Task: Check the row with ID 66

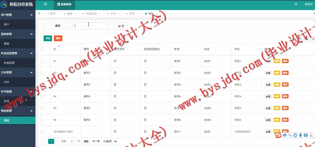Action: (42, 120)
